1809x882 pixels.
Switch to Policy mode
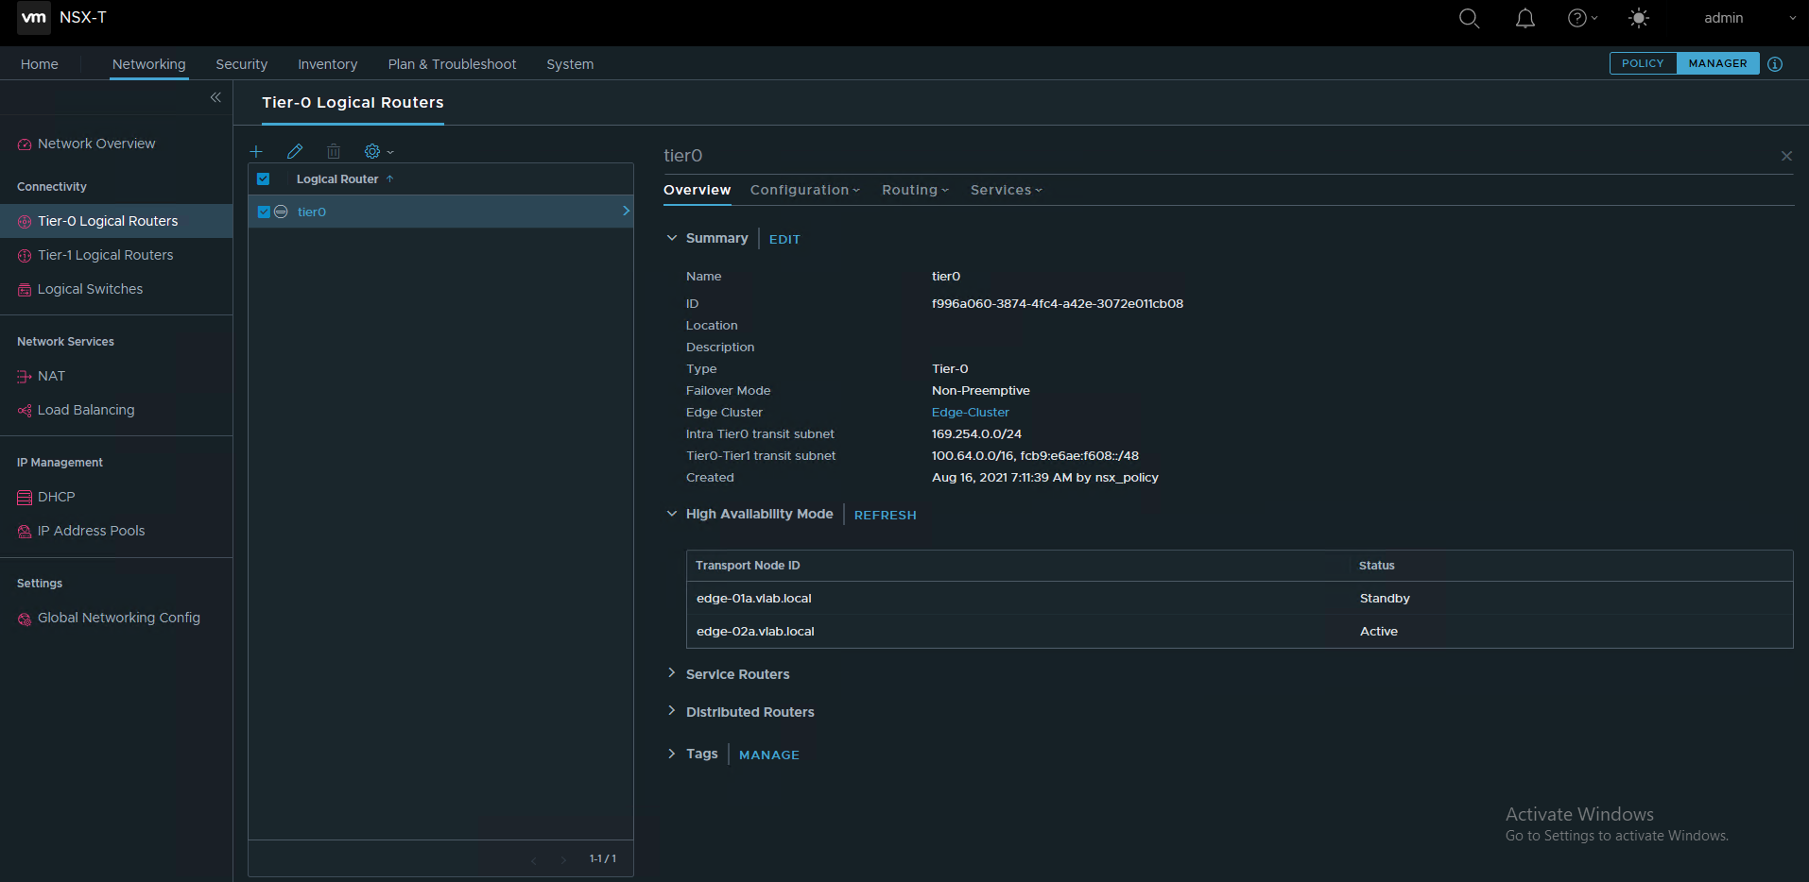pos(1643,63)
